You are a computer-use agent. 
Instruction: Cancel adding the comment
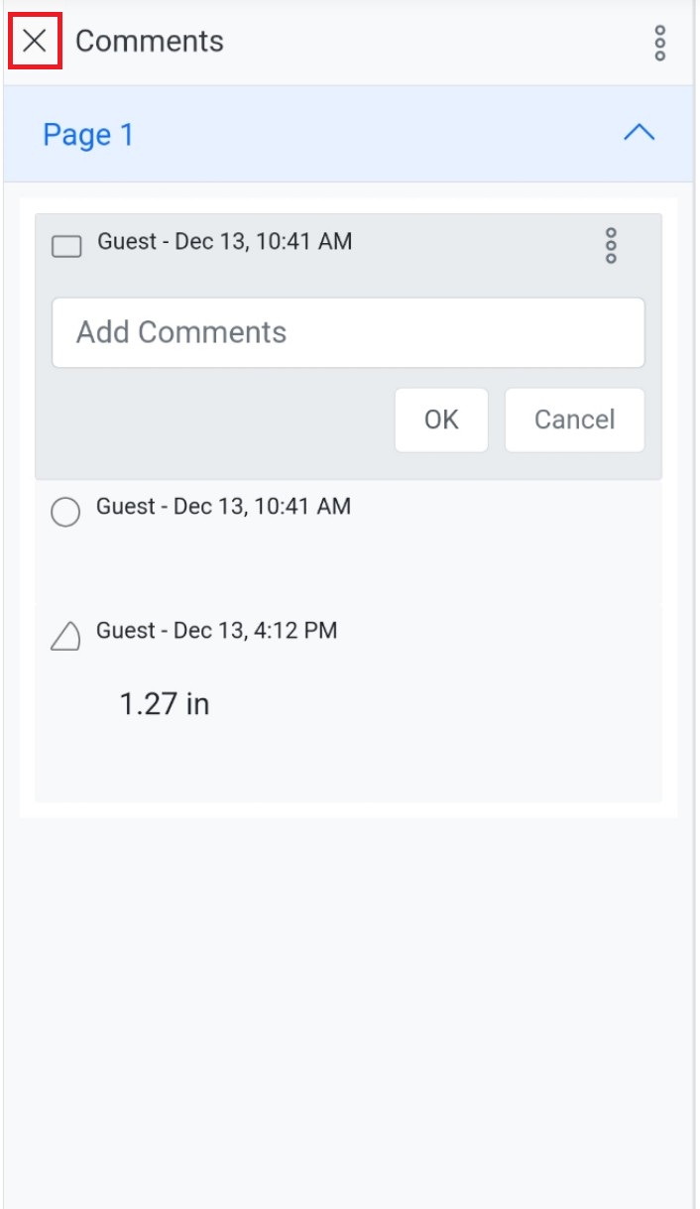coord(574,420)
